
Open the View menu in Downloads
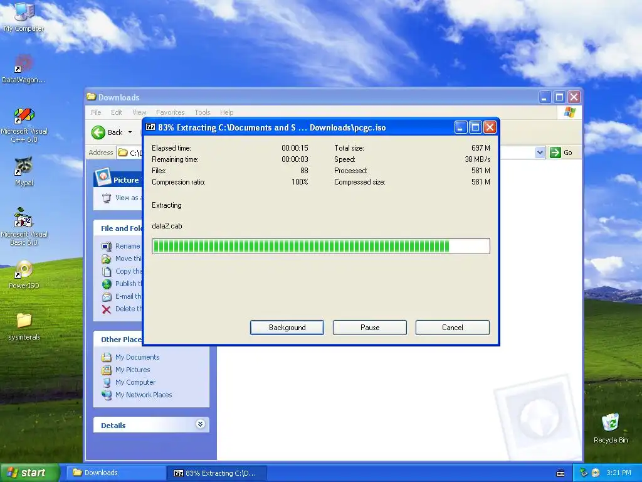coord(139,112)
